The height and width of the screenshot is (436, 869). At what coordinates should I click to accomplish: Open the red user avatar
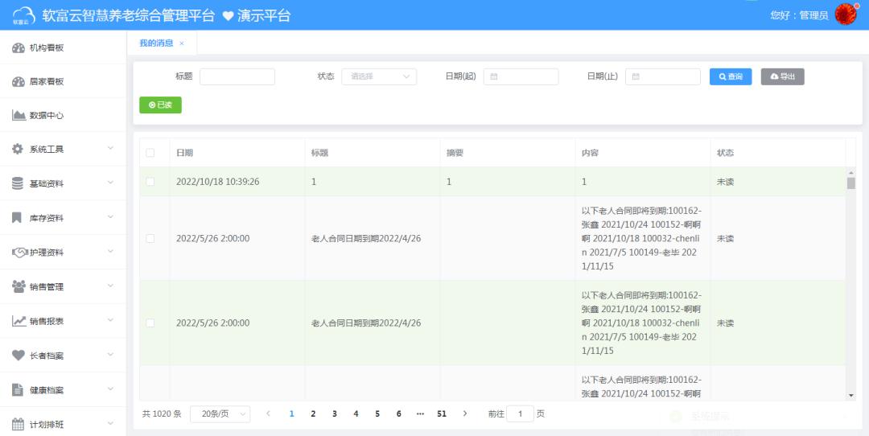845,14
